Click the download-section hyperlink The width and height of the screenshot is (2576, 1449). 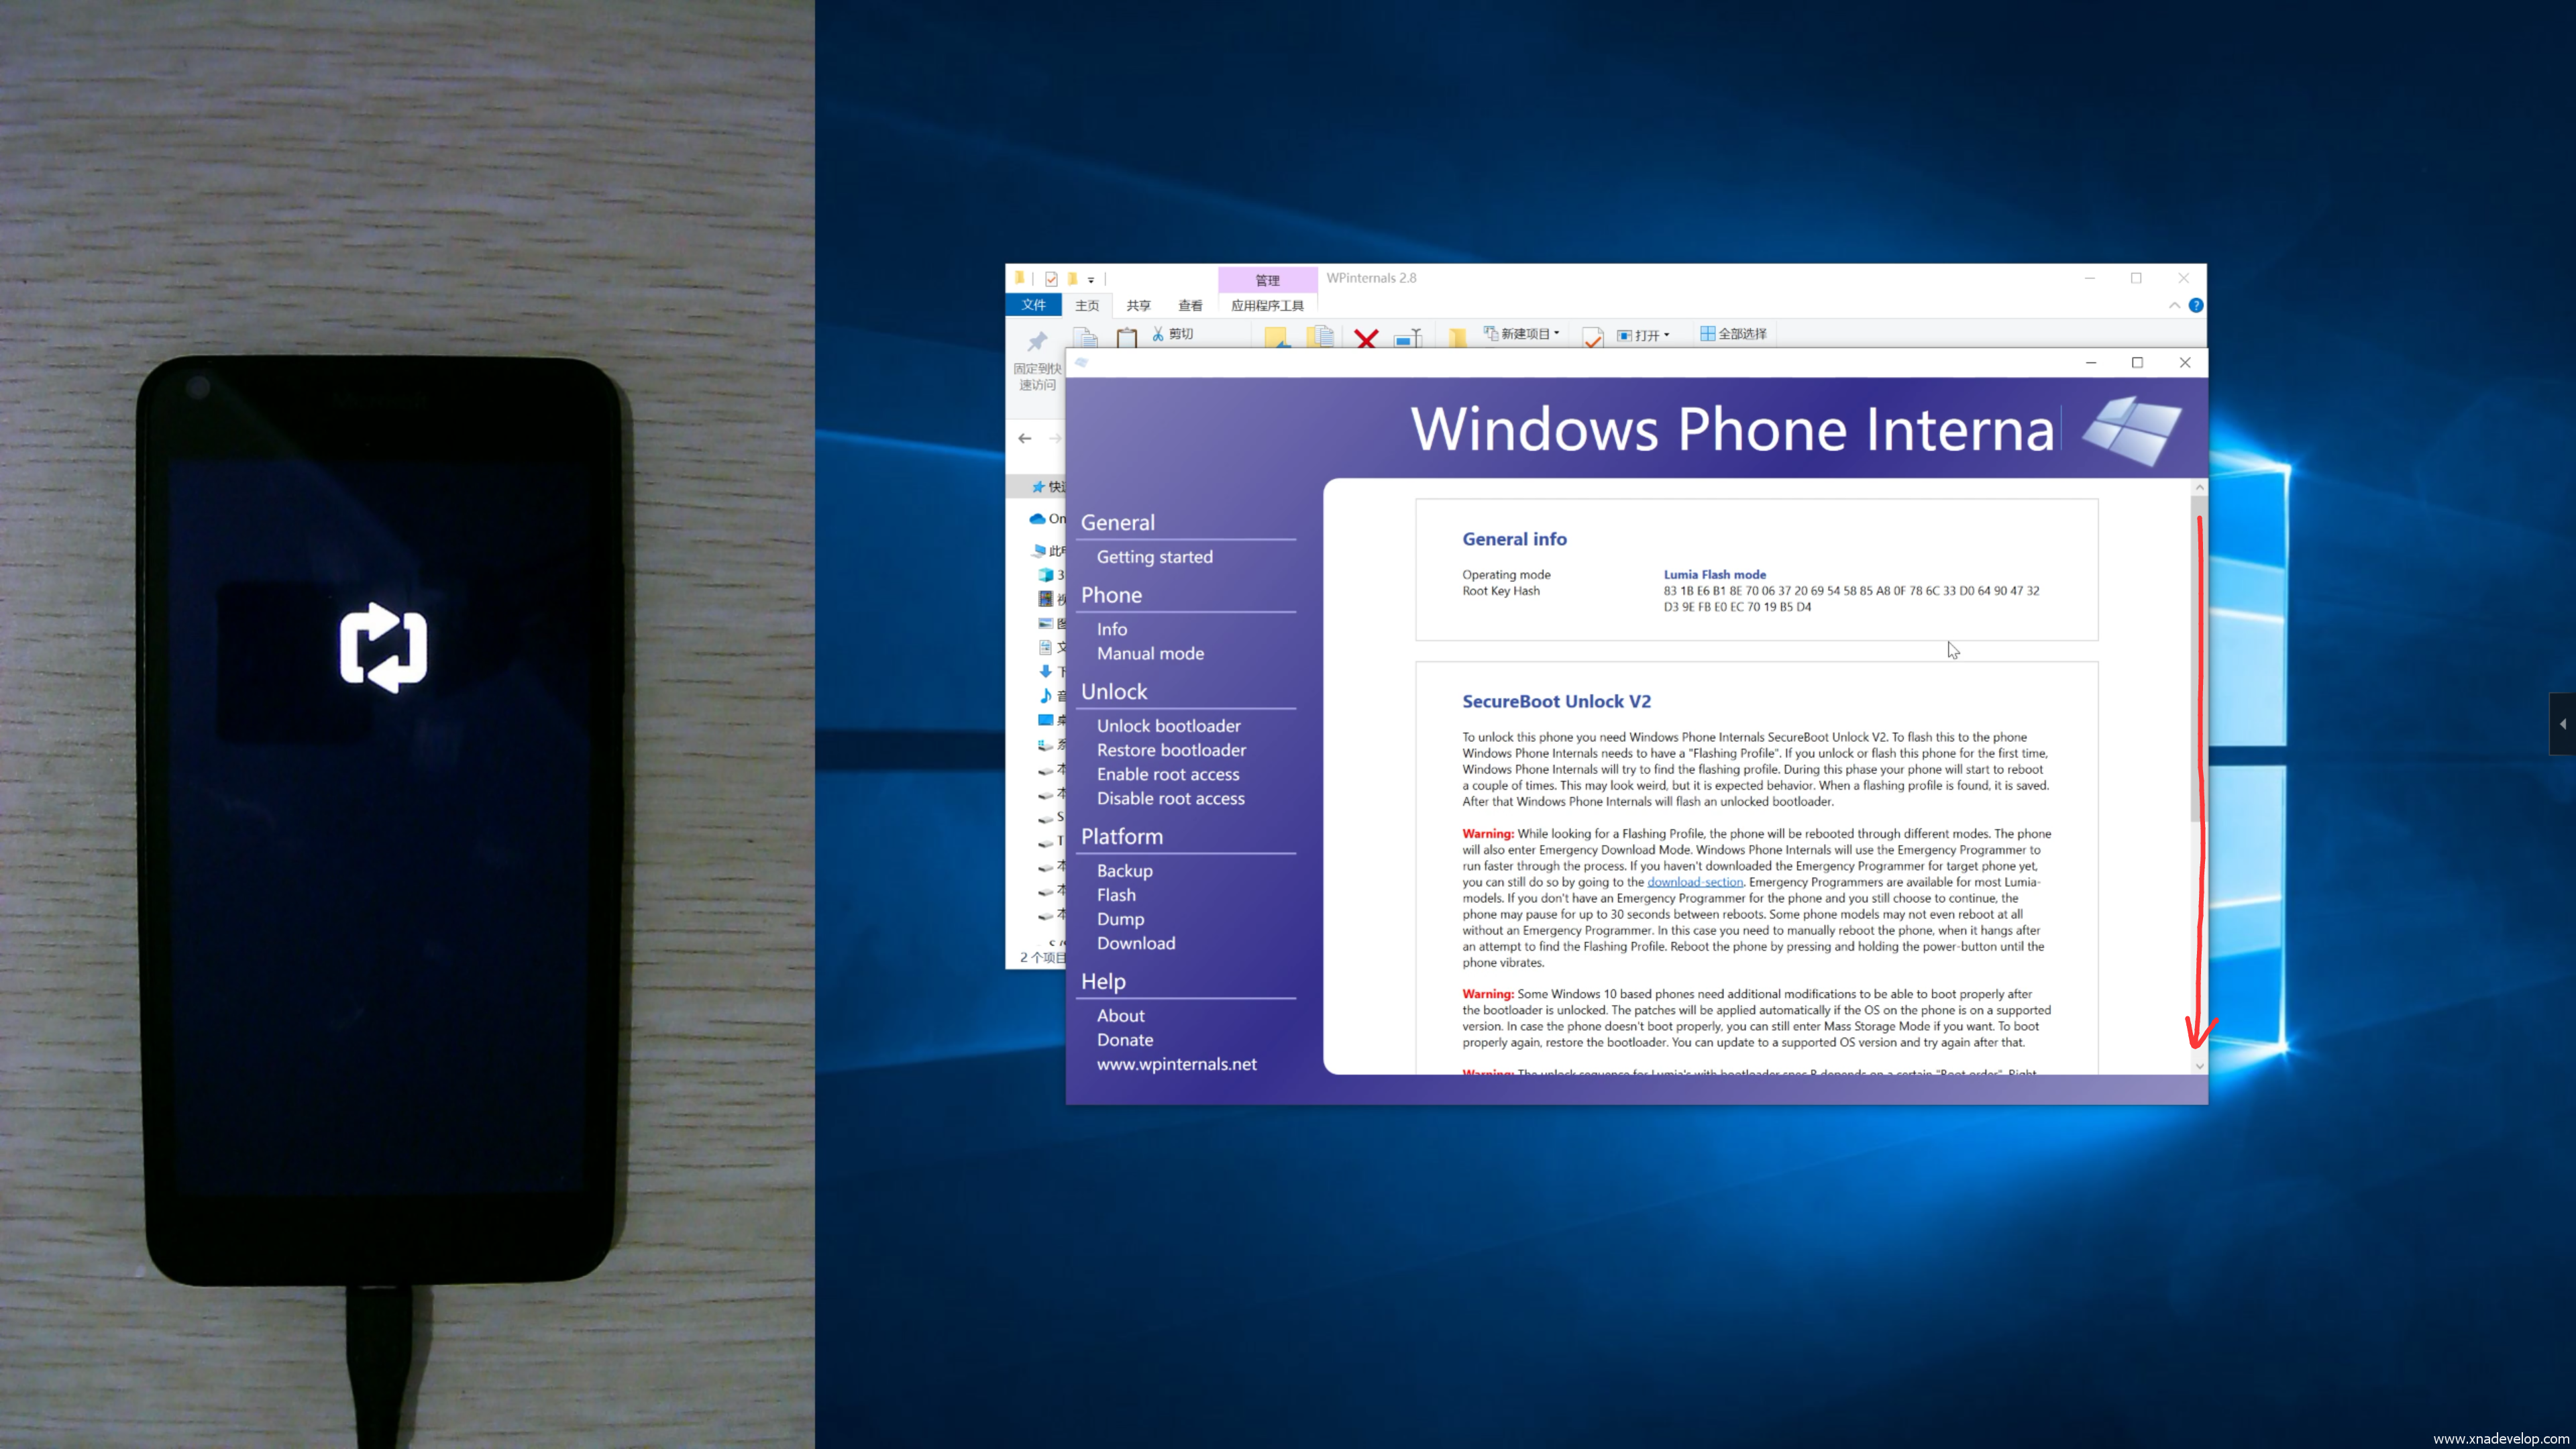pos(1695,882)
